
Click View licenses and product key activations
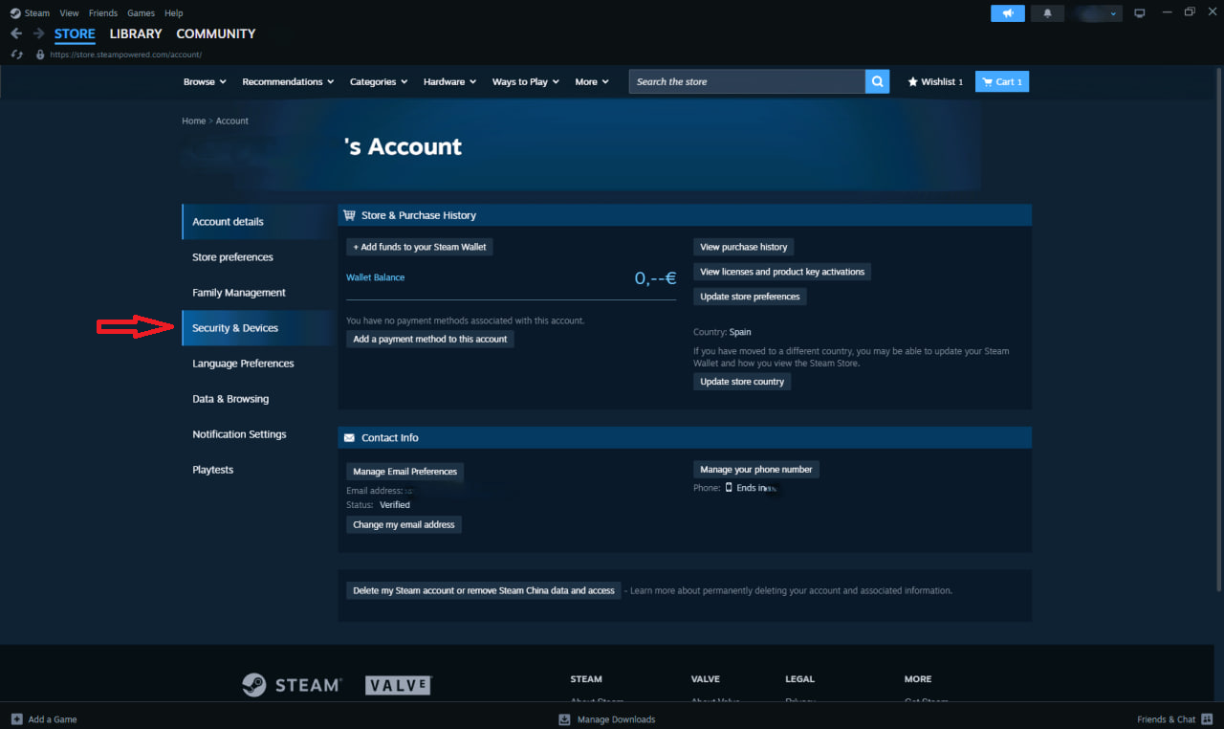click(782, 272)
